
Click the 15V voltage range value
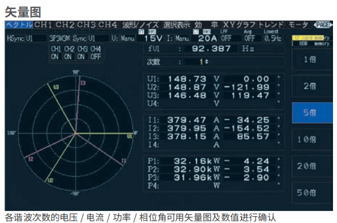coord(153,38)
